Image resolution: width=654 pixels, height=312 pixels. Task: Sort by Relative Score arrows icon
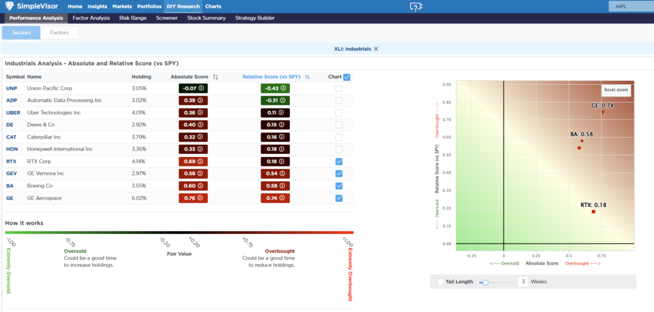(307, 77)
